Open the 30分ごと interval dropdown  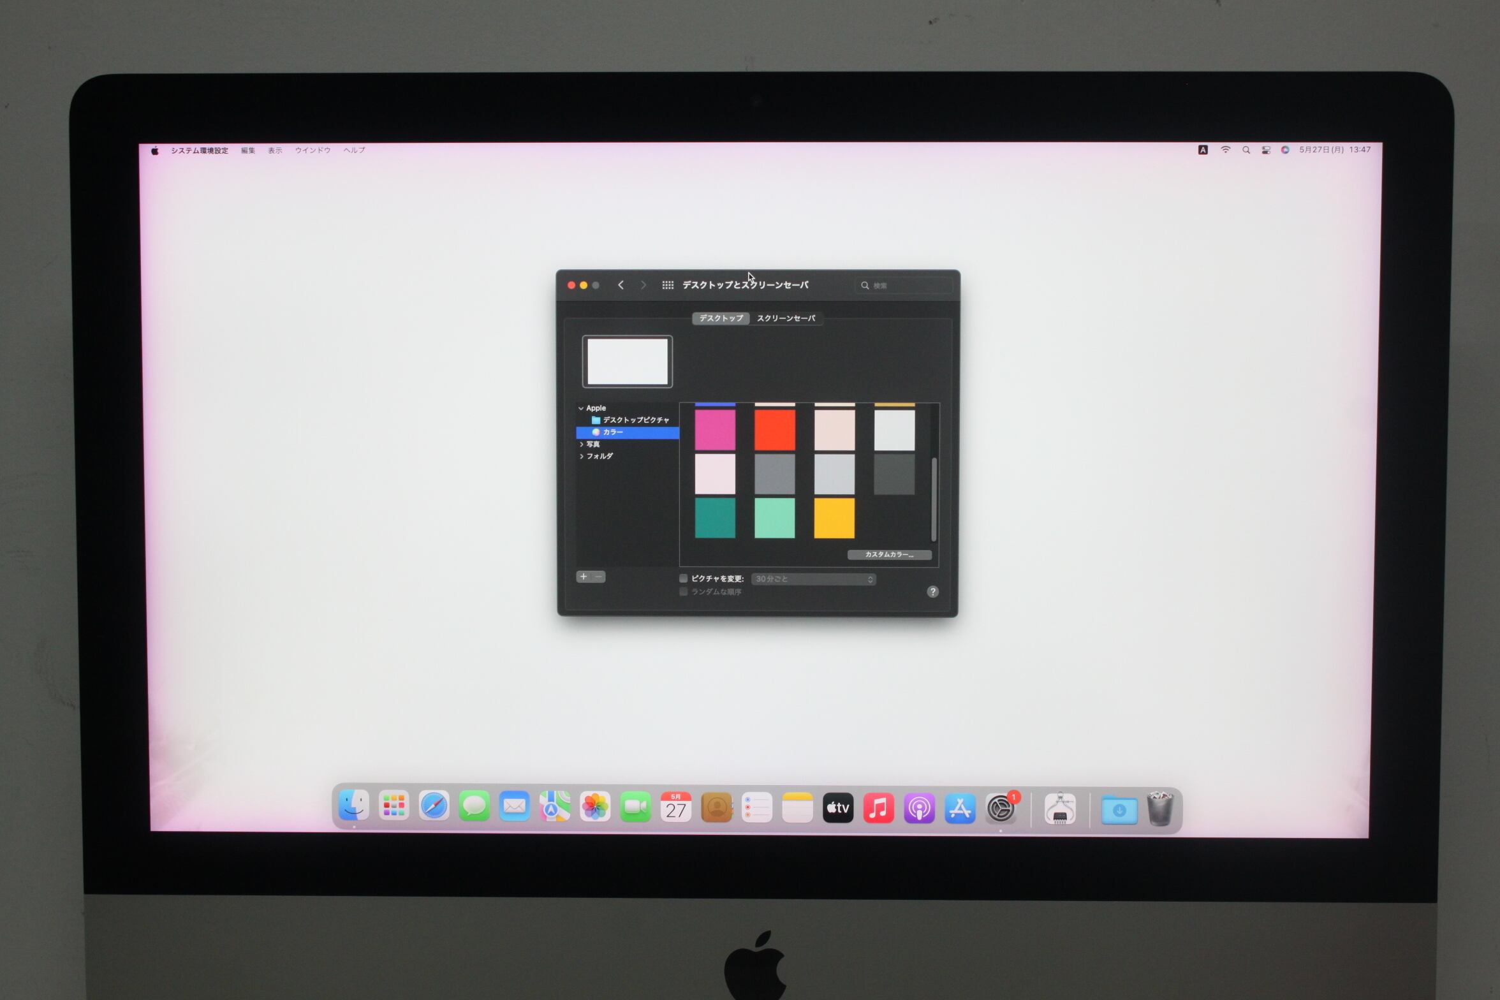point(813,579)
